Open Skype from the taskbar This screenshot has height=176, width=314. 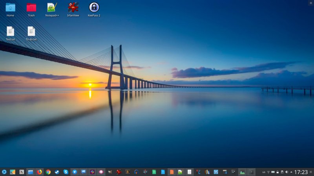tap(66, 172)
